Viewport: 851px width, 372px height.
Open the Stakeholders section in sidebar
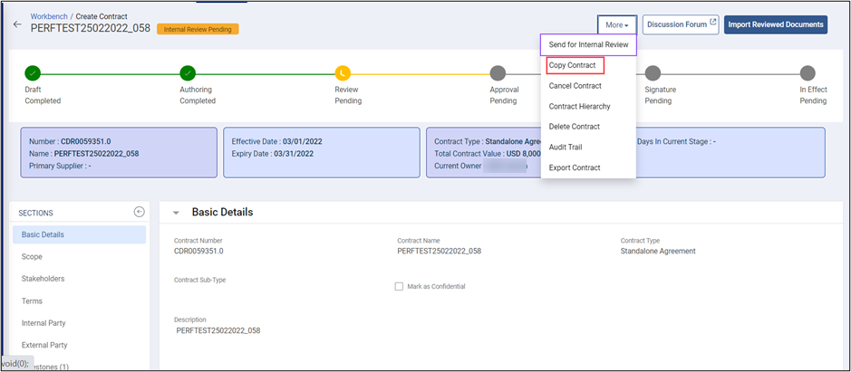43,279
